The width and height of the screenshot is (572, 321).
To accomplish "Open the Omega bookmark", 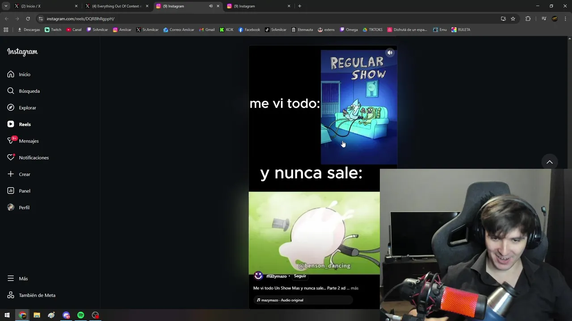I will [349, 30].
